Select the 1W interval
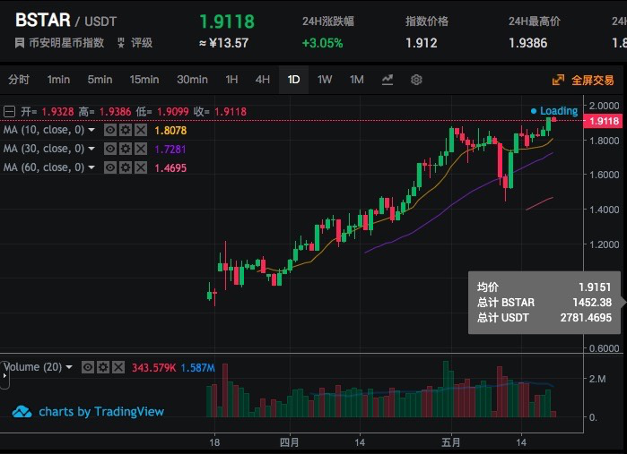This screenshot has width=627, height=454. click(325, 80)
